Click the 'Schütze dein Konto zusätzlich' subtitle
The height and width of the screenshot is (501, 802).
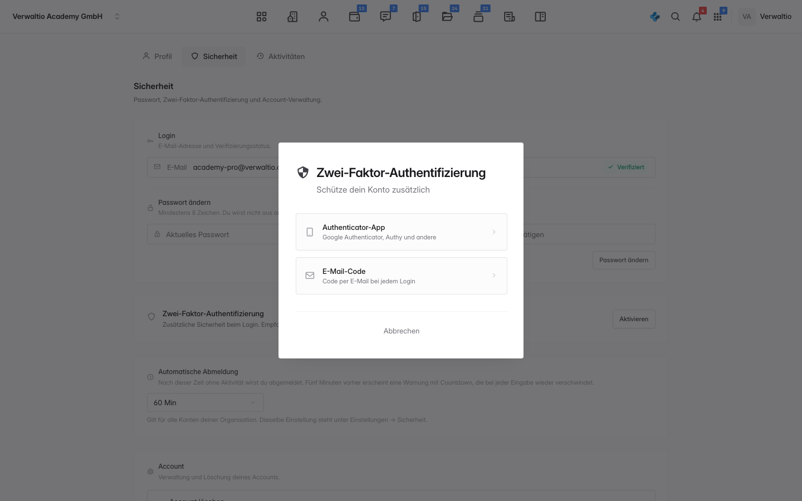pos(373,190)
